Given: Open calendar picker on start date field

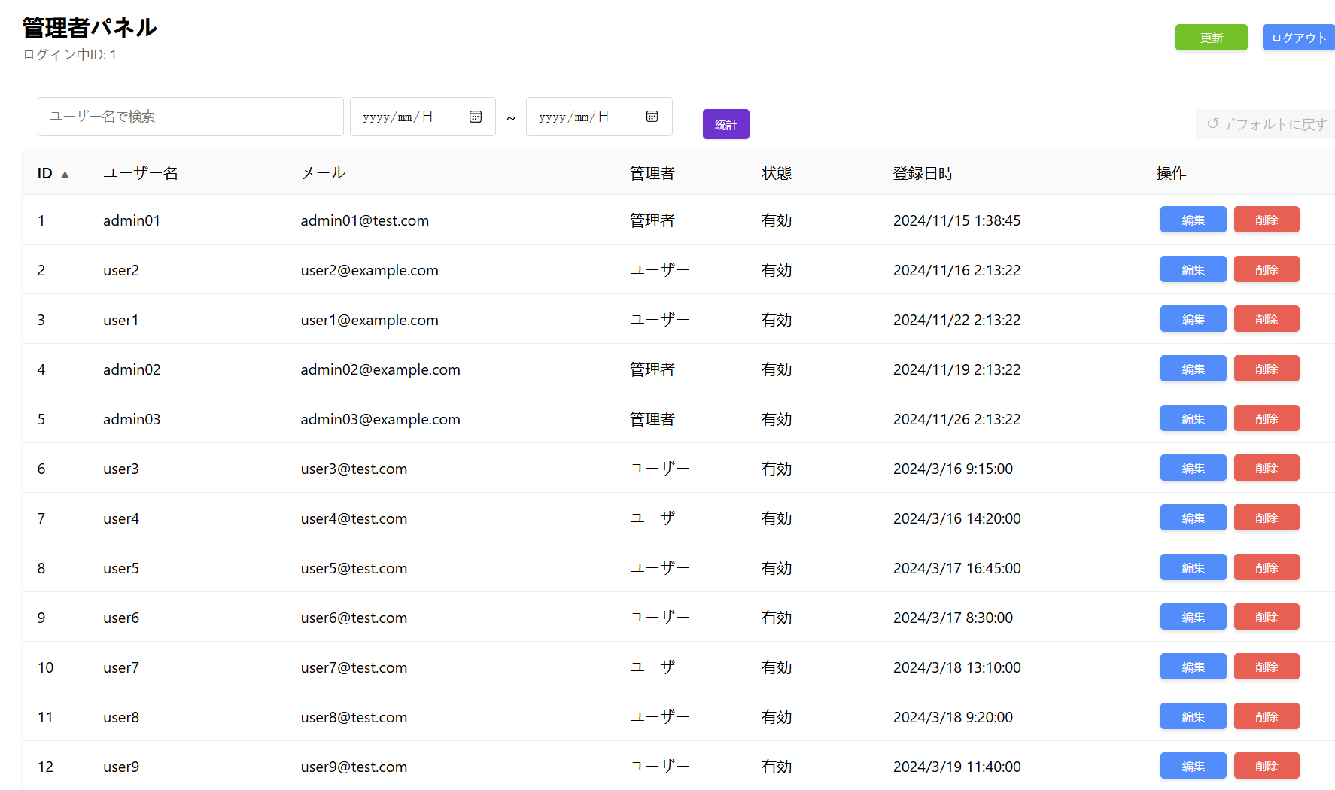Looking at the screenshot, I should 476,117.
